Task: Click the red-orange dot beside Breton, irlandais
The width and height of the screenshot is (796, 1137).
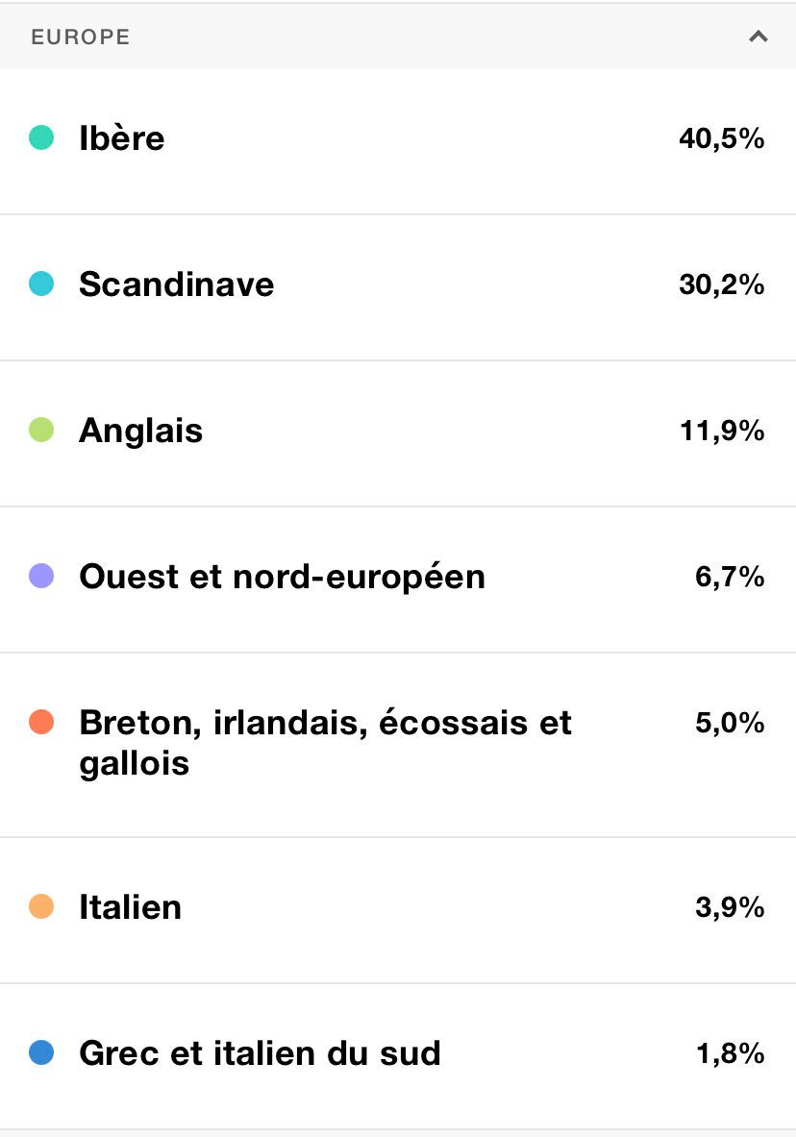Action: 41,723
